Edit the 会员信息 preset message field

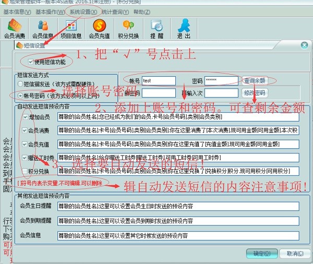point(178,236)
